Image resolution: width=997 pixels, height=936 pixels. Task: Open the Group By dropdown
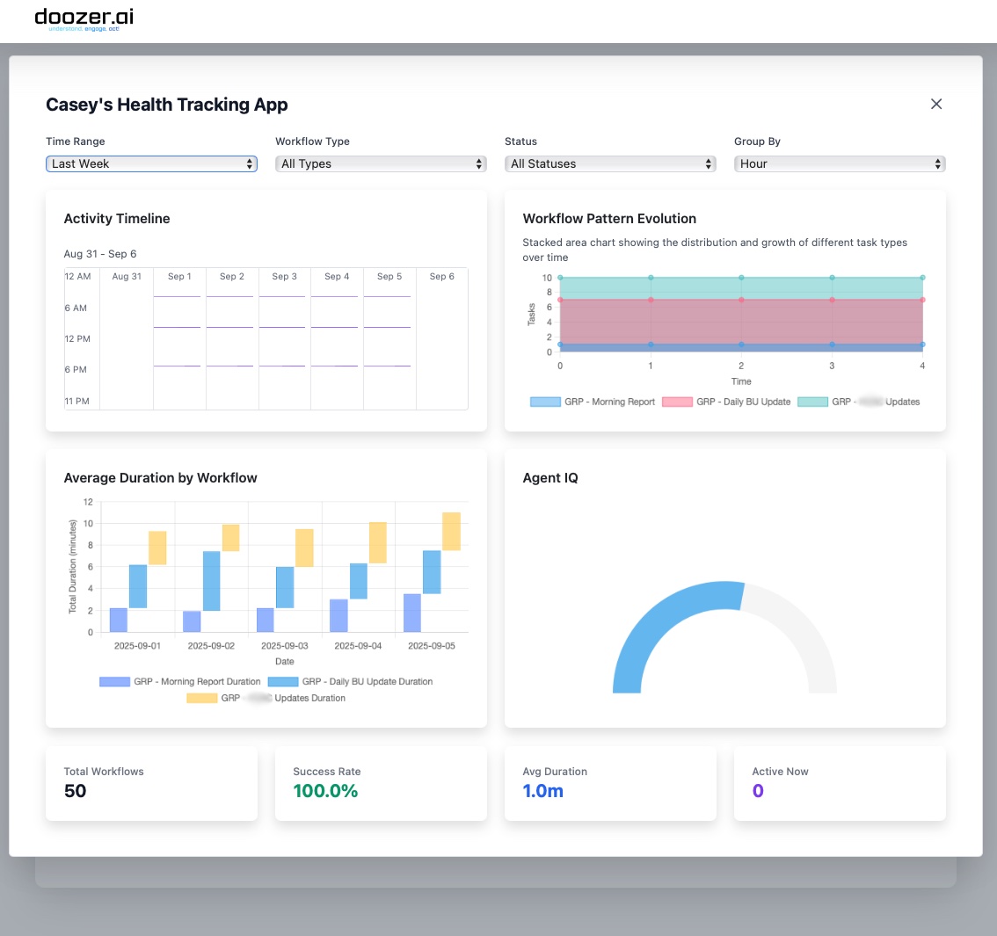pyautogui.click(x=840, y=164)
